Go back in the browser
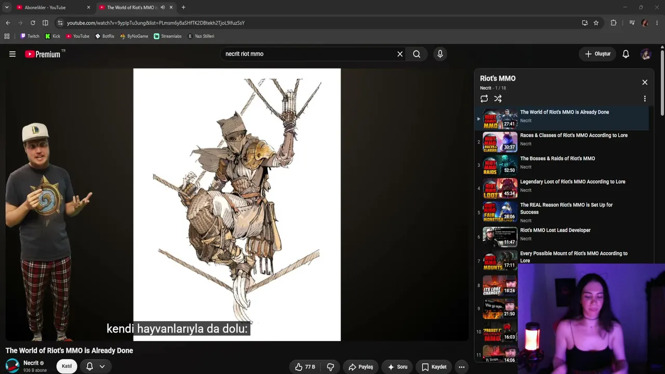The image size is (665, 374). tap(8, 23)
